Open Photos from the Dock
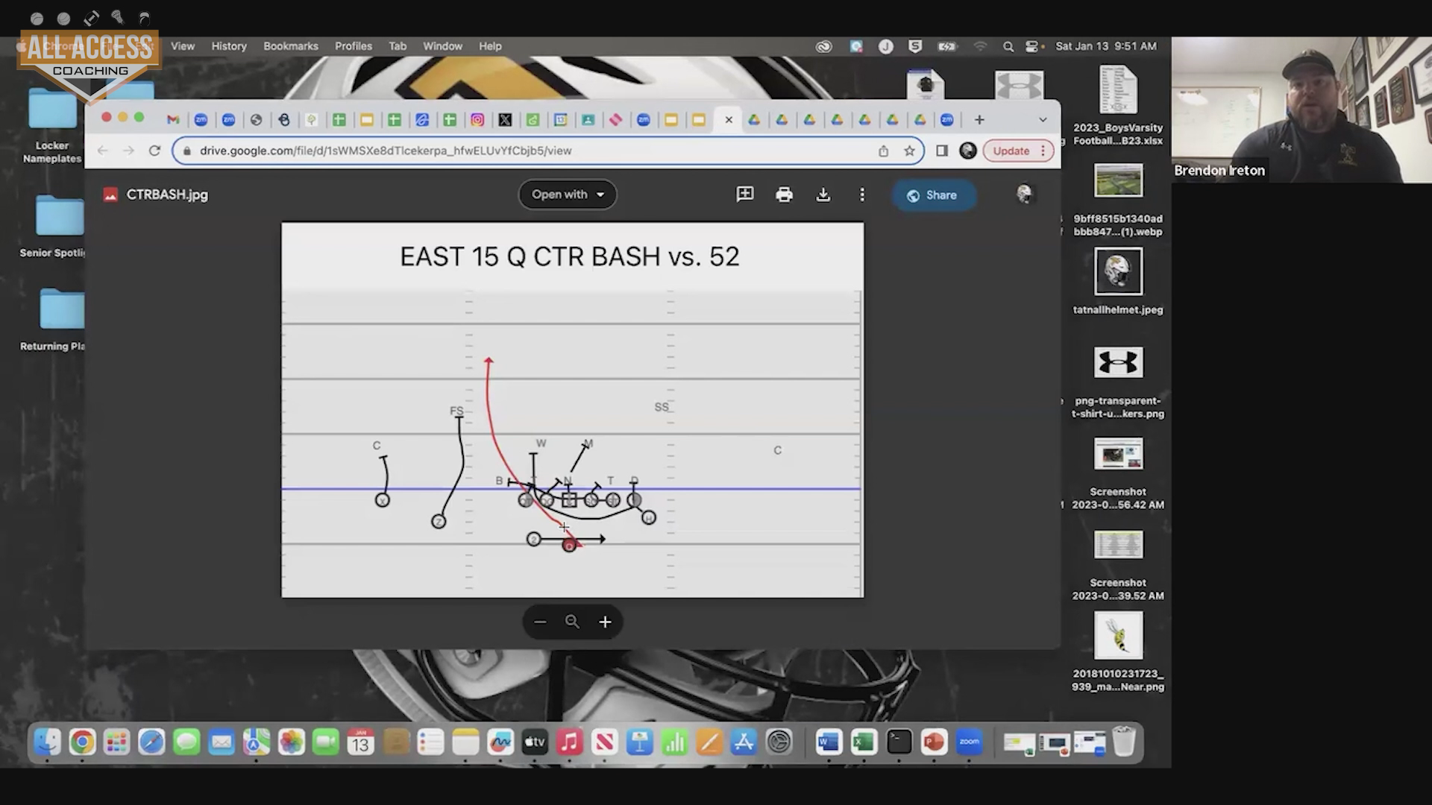This screenshot has width=1432, height=805. coord(291,742)
